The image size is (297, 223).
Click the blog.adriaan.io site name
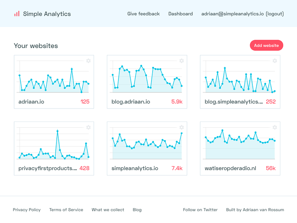coord(131,101)
